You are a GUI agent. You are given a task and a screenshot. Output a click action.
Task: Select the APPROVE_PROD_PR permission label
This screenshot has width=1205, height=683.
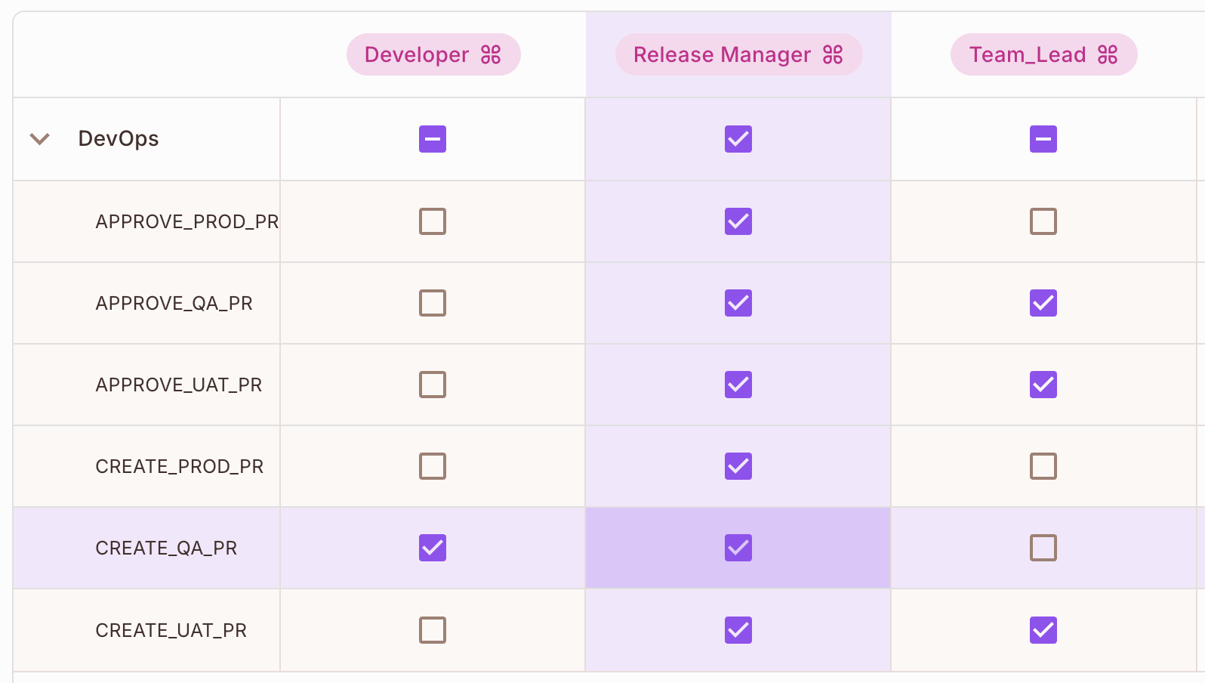pos(187,221)
